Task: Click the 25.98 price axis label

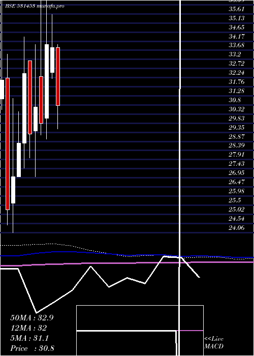Action: 237,191
